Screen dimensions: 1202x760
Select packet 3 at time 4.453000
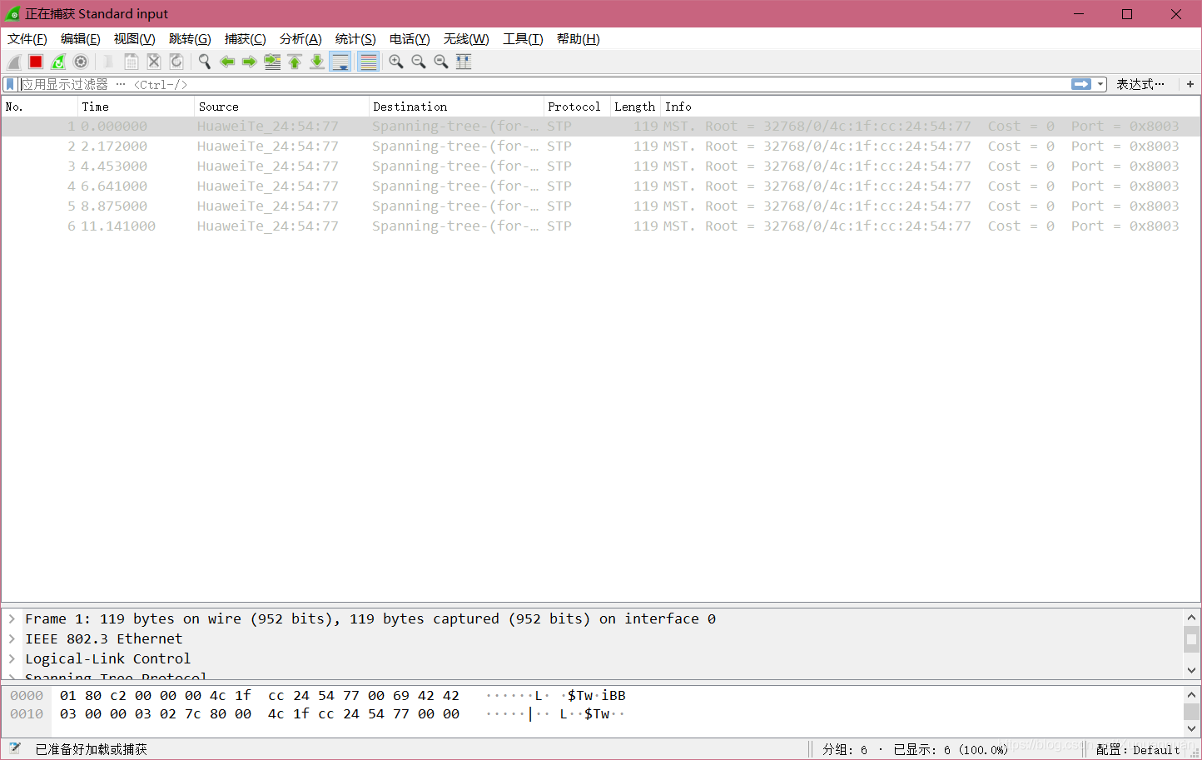coord(600,166)
